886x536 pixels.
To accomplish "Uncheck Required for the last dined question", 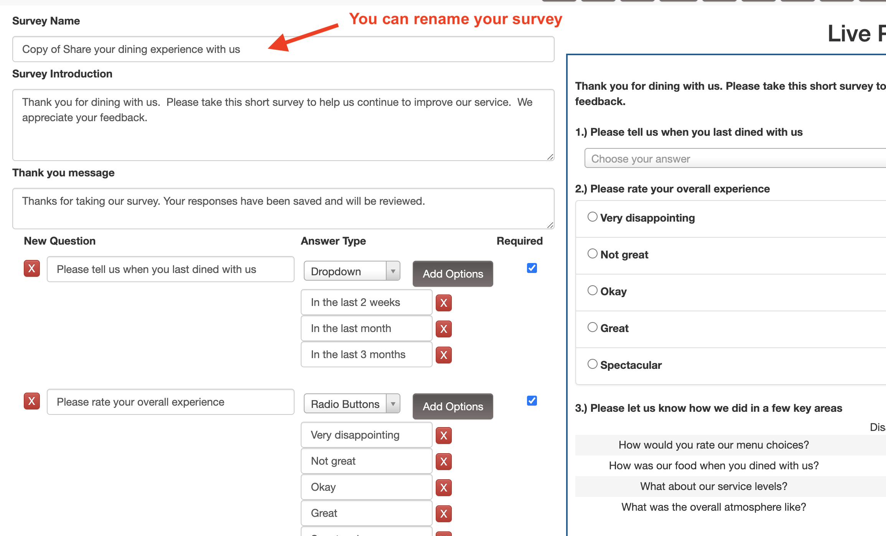I will point(532,268).
